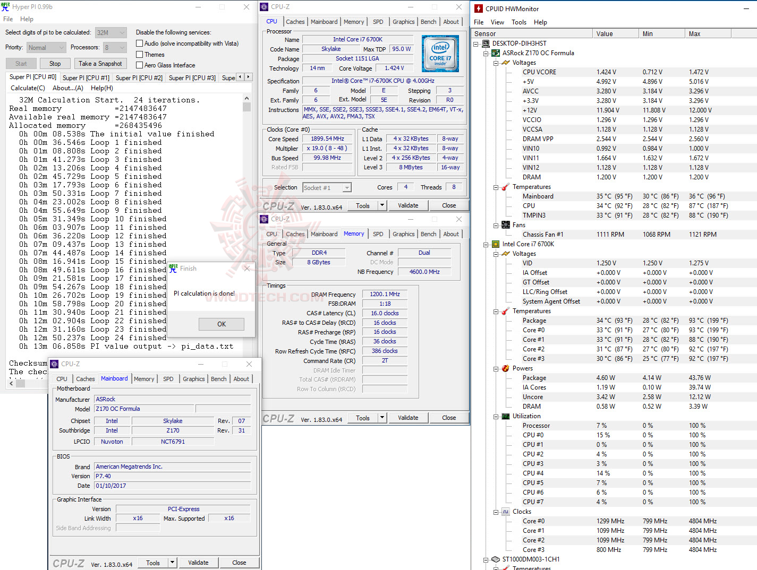Click the Utilization icon in HWMonitor
757x570 pixels.
(506, 416)
